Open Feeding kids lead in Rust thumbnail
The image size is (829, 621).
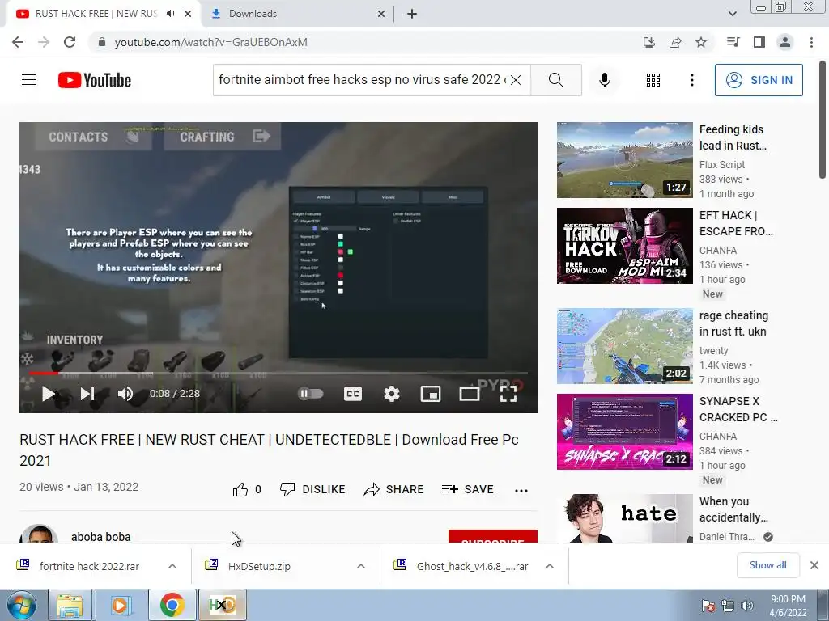tap(624, 160)
